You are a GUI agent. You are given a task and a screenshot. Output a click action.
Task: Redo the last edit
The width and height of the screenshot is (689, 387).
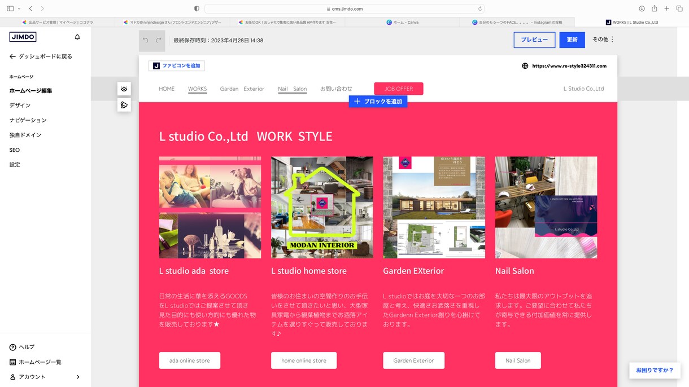[159, 41]
